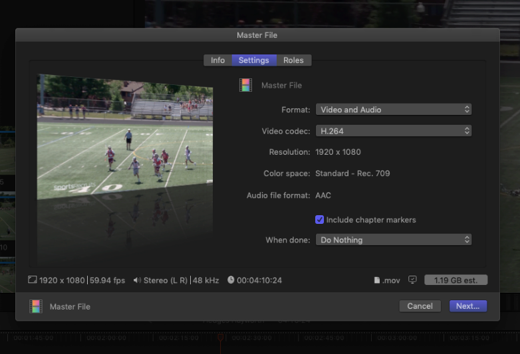Click the Master File filmstrip icon in settings

[246, 85]
